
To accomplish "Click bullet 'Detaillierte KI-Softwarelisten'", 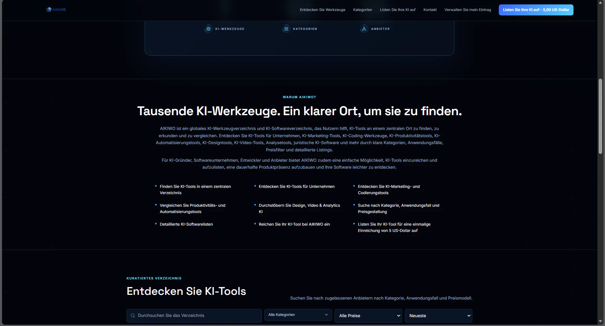I will (186, 224).
